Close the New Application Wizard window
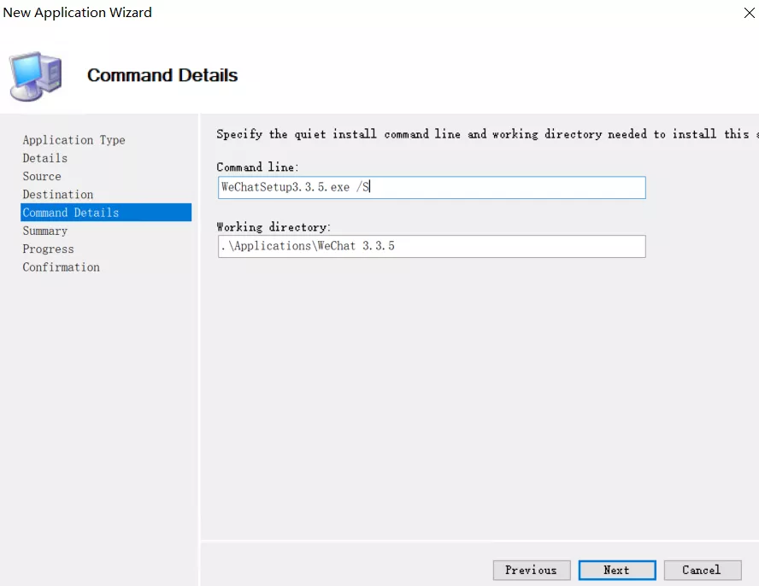The width and height of the screenshot is (759, 586). click(749, 13)
